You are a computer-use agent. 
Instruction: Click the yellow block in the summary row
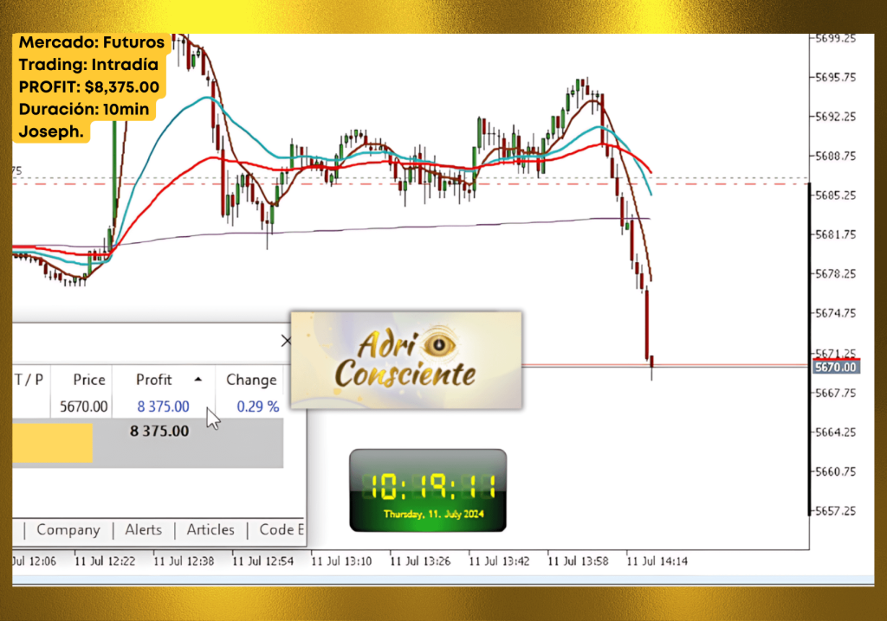point(52,443)
